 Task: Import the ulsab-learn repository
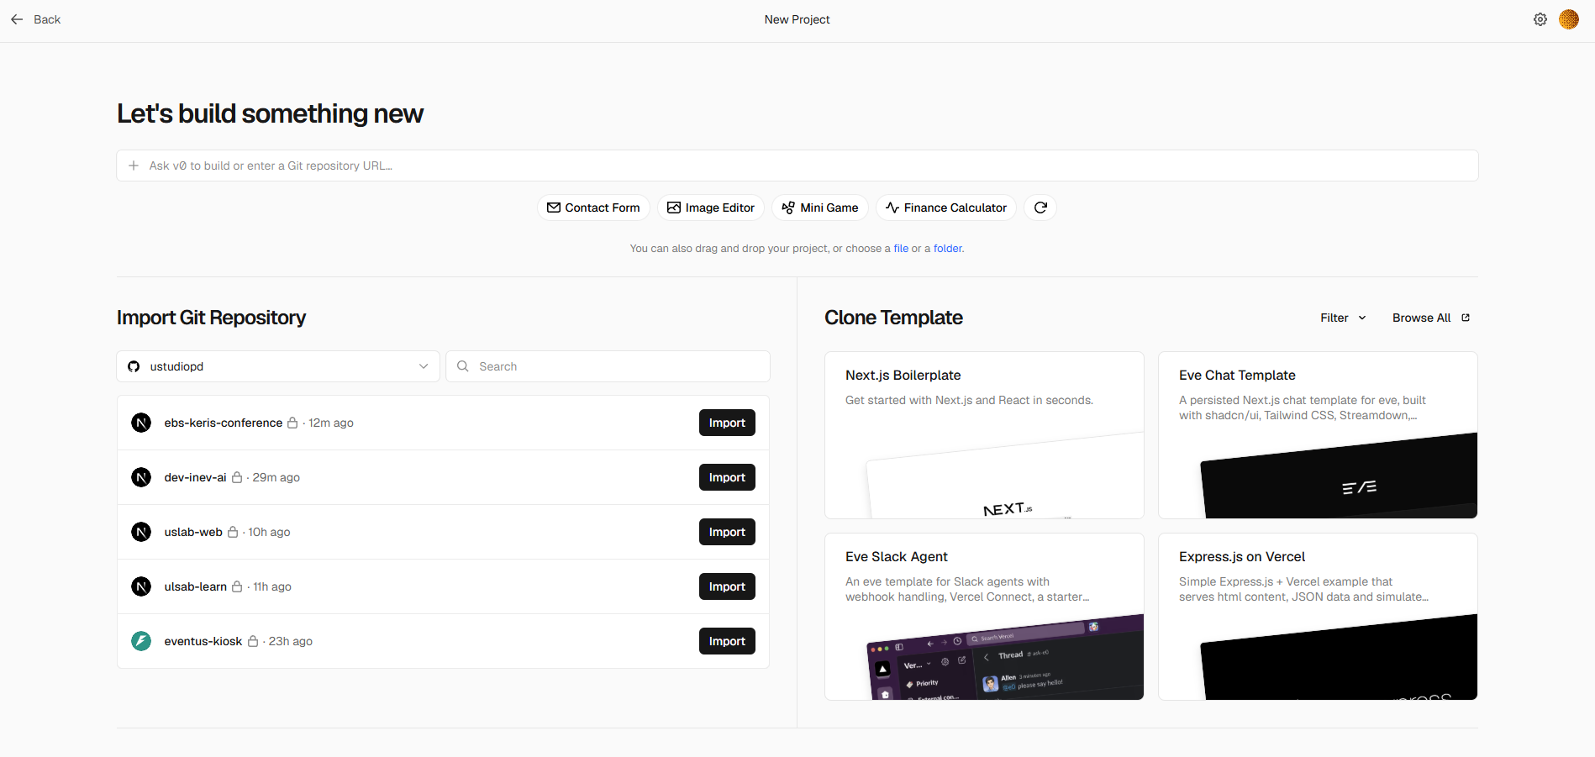727,586
